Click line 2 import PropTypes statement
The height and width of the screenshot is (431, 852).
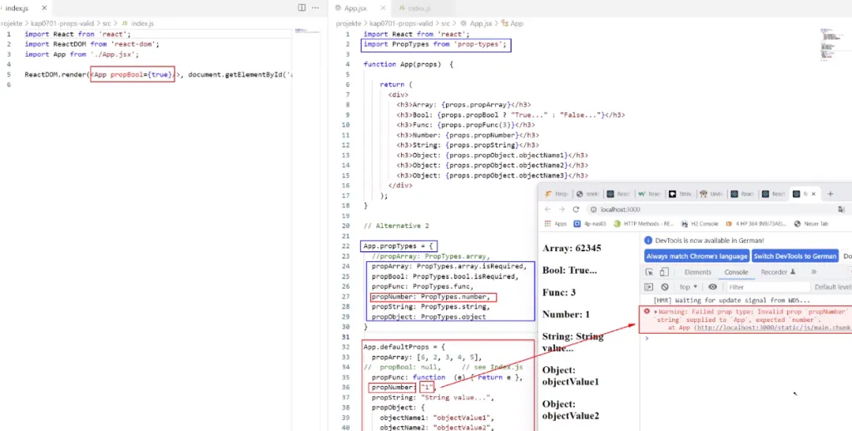(434, 44)
